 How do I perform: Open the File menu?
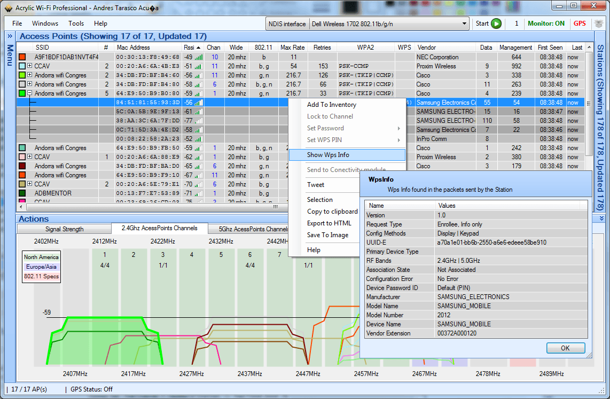(17, 24)
